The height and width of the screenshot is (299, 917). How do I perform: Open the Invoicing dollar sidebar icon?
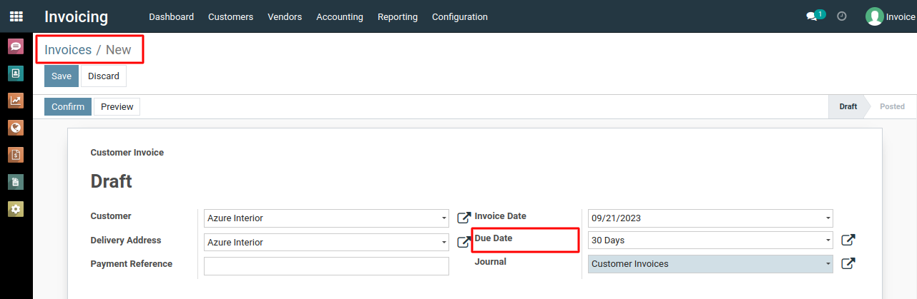pos(16,155)
